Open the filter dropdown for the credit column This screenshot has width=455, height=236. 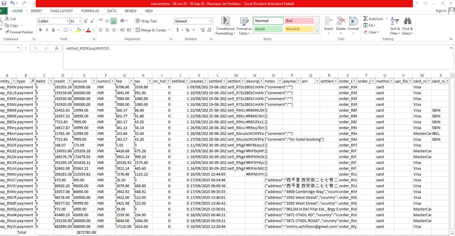pos(69,81)
